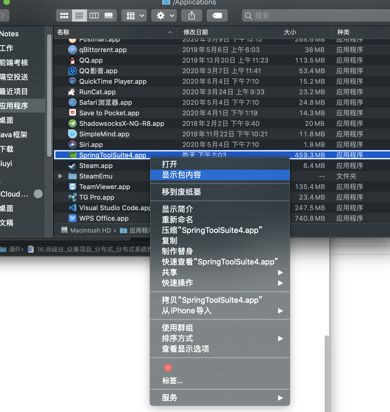Image resolution: width=390 pixels, height=412 pixels.
Task: Expand the SteamEmu folder disclosure triangle
Action: [60, 176]
